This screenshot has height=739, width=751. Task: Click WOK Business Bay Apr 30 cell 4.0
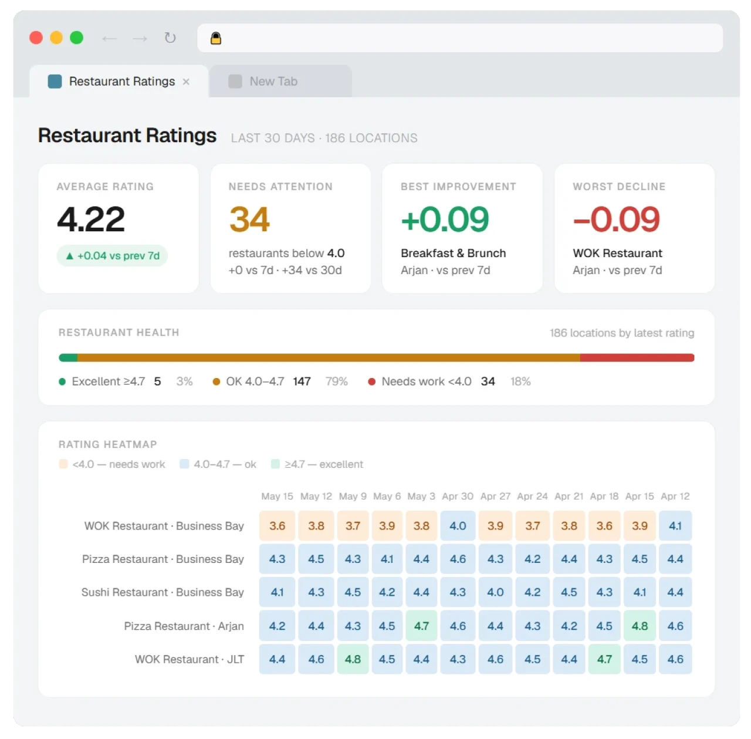[458, 526]
